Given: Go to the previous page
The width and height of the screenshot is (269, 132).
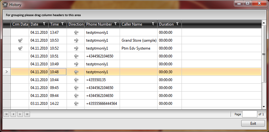Looking at the screenshot, I should coord(13,114).
